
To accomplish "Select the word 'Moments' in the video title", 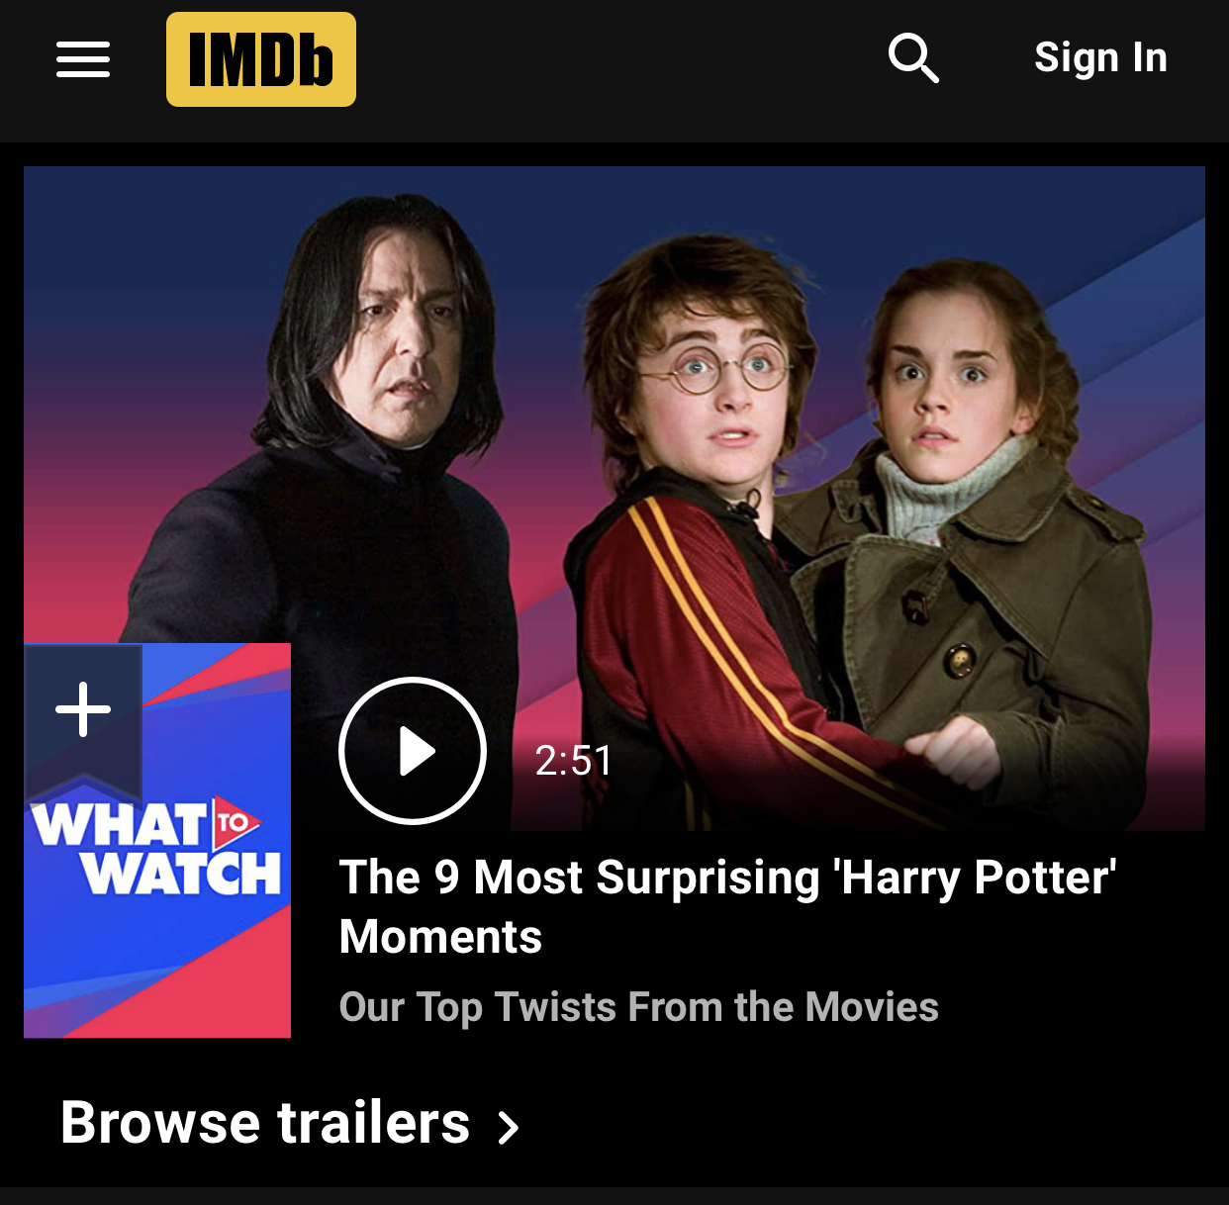I will (x=440, y=936).
